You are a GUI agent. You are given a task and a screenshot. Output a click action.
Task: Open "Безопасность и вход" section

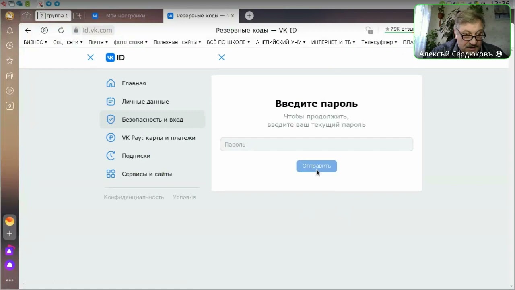pos(152,120)
